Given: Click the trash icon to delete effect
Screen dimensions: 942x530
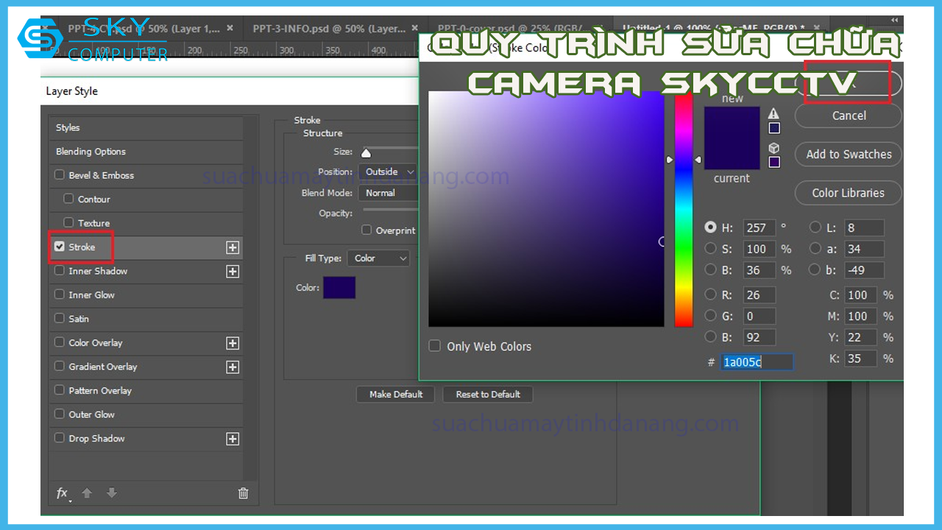Looking at the screenshot, I should click(243, 493).
